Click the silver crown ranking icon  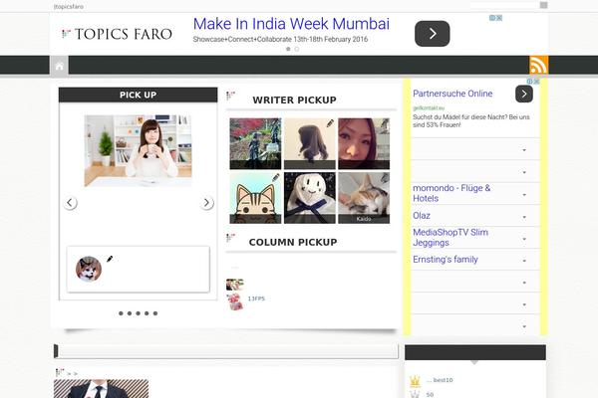tap(415, 395)
